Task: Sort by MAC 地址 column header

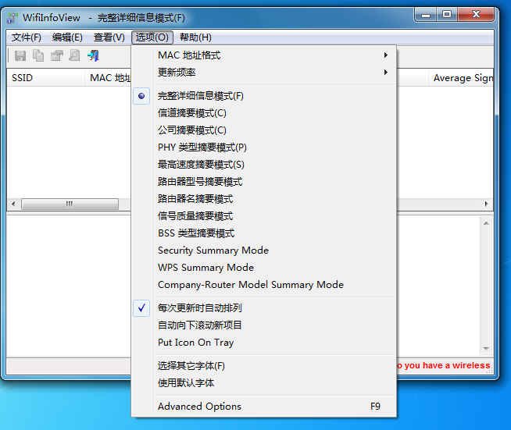Action: (x=108, y=78)
